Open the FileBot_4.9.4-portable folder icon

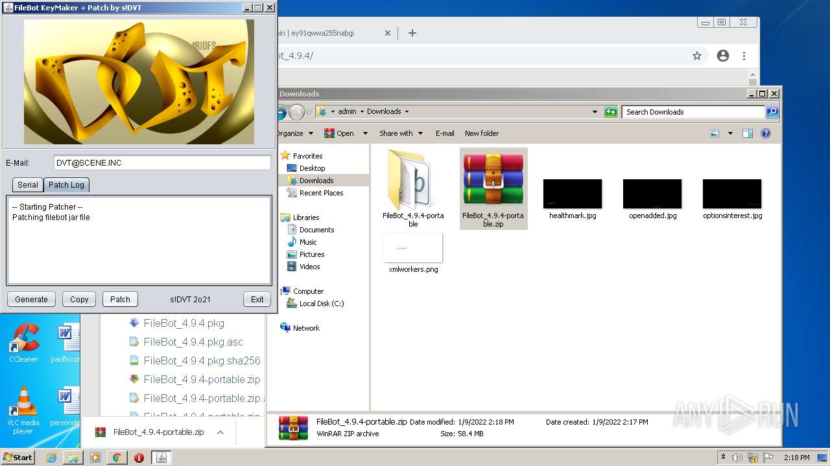[413, 188]
